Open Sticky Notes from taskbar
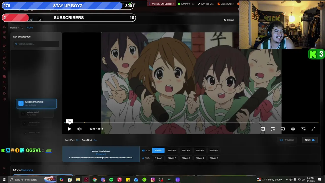The width and height of the screenshot is (325, 183). coord(128,180)
